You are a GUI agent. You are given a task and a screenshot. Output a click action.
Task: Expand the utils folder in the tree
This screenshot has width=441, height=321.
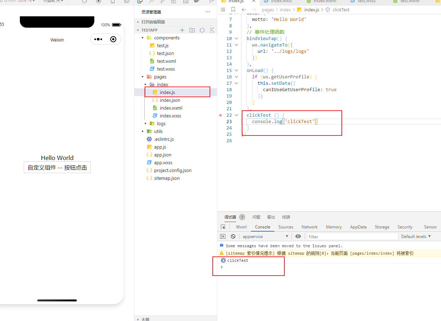coord(143,131)
